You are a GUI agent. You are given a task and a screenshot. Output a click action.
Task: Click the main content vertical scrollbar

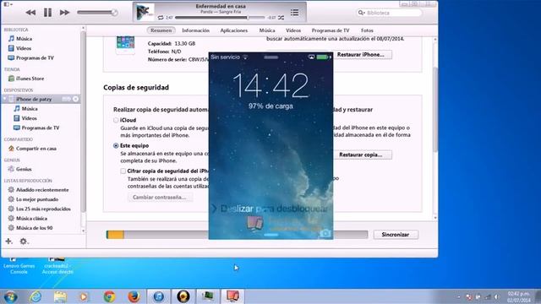point(435,109)
